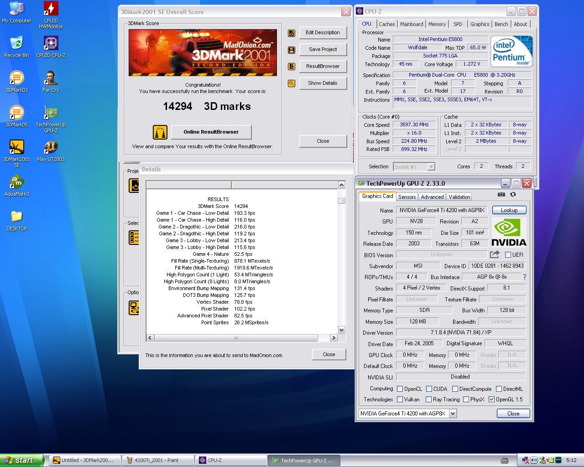The height and width of the screenshot is (467, 584).
Task: Toggle the DirectML checkbox
Action: click(499, 389)
